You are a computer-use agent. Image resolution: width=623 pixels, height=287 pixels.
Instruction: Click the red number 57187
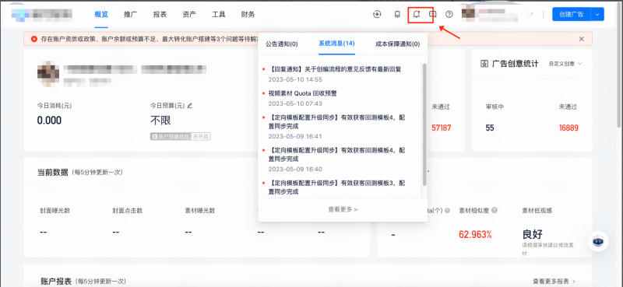[441, 128]
